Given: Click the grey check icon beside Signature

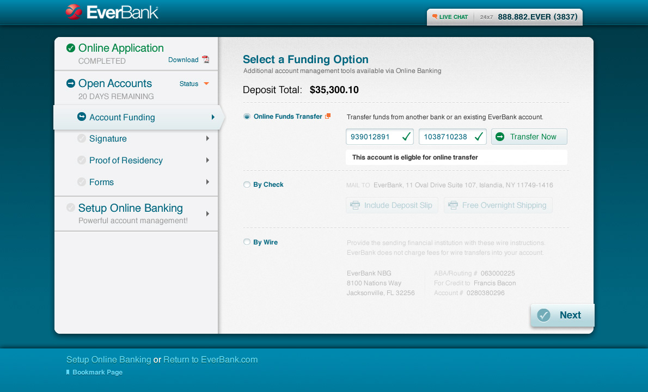Looking at the screenshot, I should [x=82, y=138].
